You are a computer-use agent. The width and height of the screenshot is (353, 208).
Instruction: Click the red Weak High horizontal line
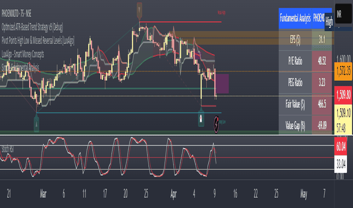(180, 22)
